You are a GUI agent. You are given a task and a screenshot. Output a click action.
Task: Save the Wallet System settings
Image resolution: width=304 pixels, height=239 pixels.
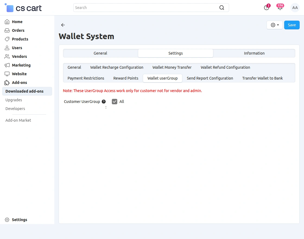point(292,25)
